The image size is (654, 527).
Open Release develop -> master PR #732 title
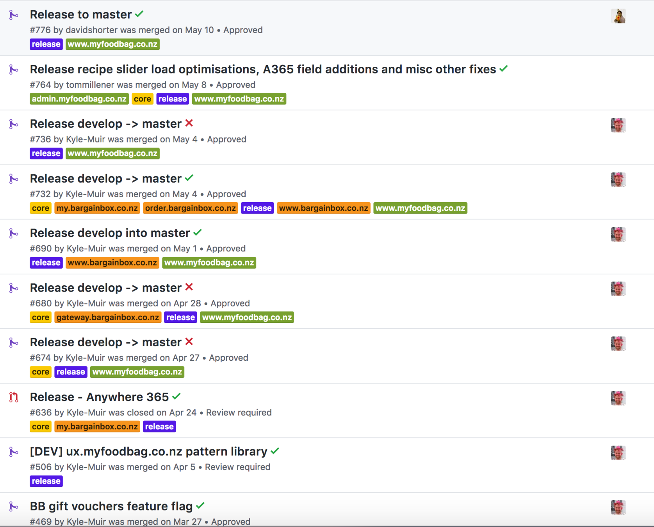point(106,178)
